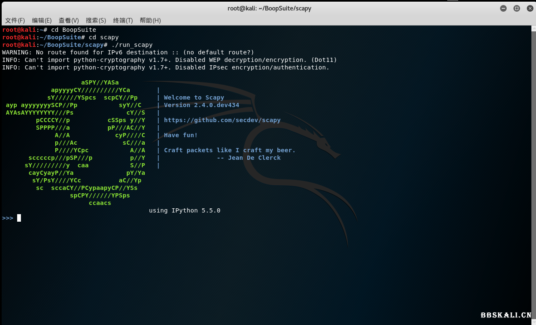The width and height of the screenshot is (536, 325).
Task: Click the blinking terminal cursor
Action: pyautogui.click(x=18, y=218)
